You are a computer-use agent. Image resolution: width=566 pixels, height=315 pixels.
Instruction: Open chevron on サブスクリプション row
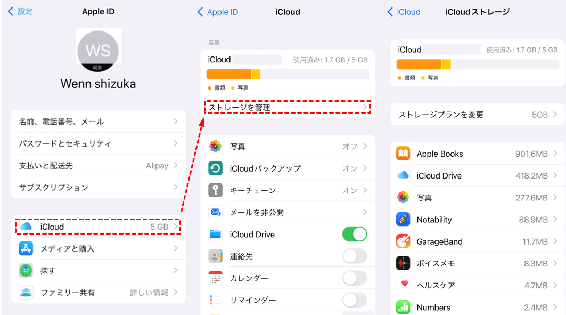[x=175, y=187]
